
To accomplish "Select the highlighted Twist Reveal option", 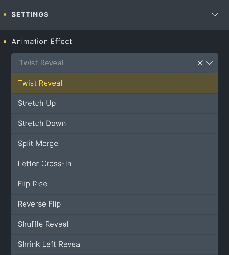I will point(40,83).
